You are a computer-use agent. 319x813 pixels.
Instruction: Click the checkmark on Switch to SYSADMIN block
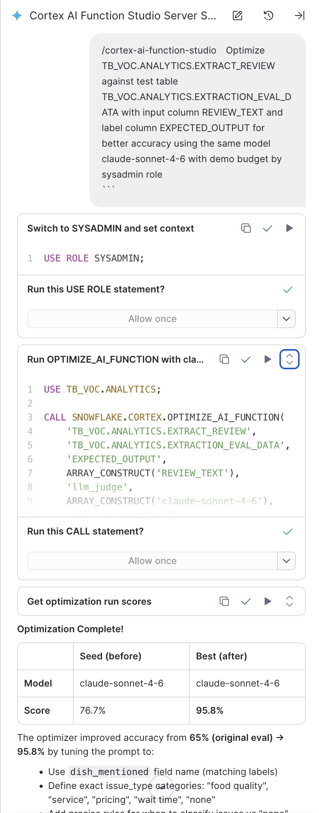coord(268,228)
